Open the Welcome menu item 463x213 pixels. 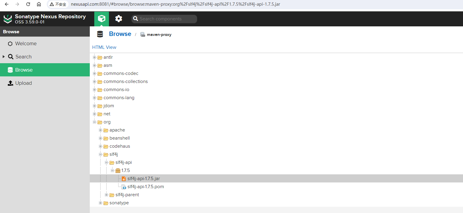45,43
